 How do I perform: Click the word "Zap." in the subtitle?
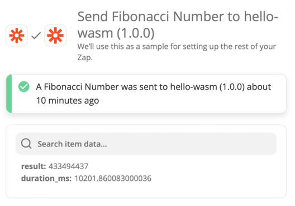click(x=85, y=57)
